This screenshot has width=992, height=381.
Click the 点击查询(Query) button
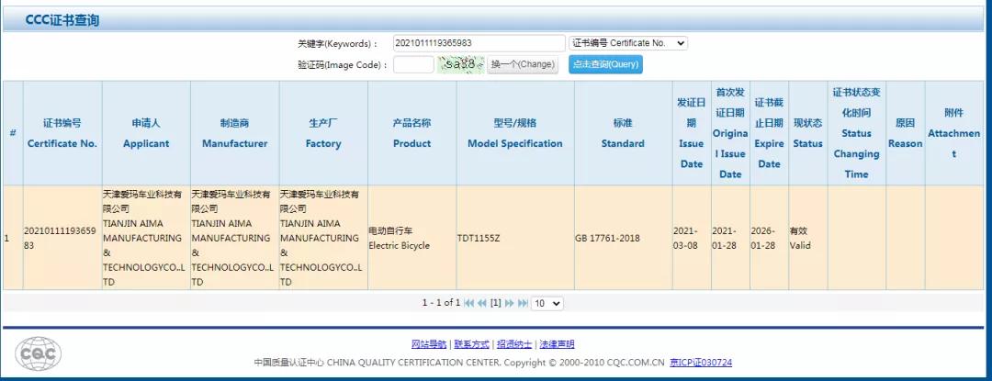point(605,64)
